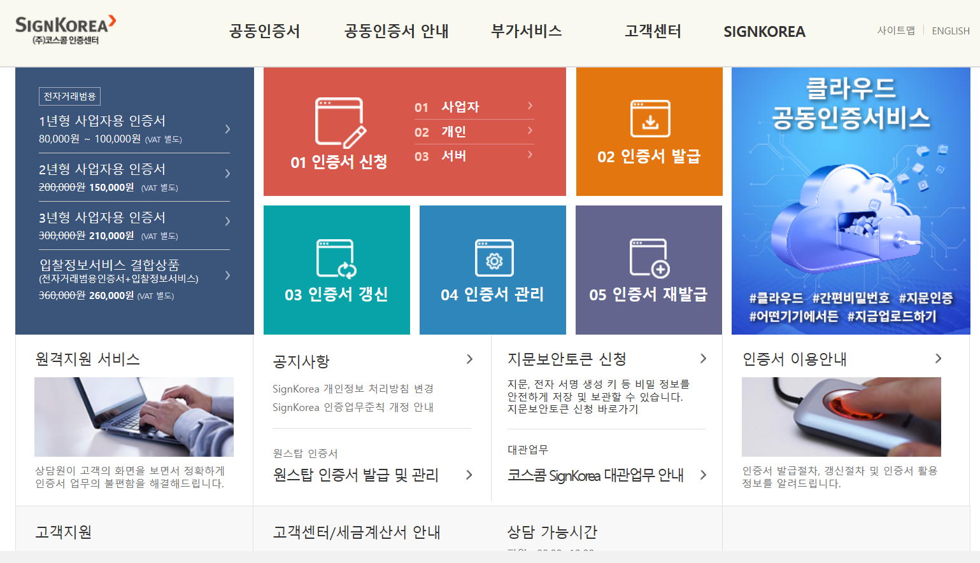Open the 지문보안토큰 신청 chevron arrow

(703, 358)
